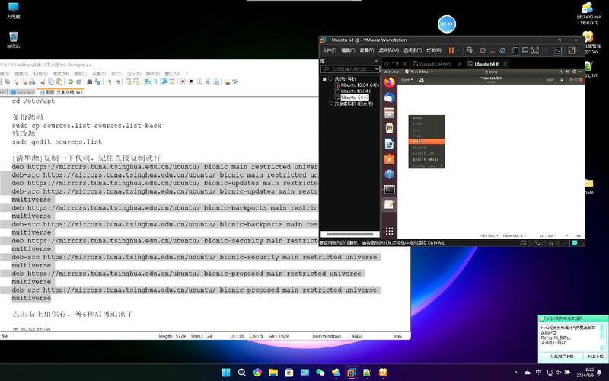Open Plain Text language dropdown in gedit
Viewport: 609px width, 381px height.
point(489,235)
